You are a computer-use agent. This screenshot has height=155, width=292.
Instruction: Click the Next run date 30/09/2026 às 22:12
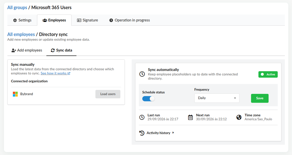pos(211,119)
